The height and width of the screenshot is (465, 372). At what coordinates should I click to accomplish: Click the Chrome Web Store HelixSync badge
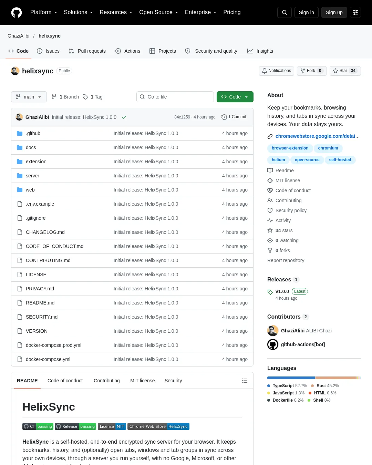(x=158, y=426)
